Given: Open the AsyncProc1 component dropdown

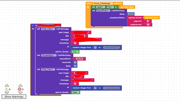Looking at the screenshot, I should (103, 11).
